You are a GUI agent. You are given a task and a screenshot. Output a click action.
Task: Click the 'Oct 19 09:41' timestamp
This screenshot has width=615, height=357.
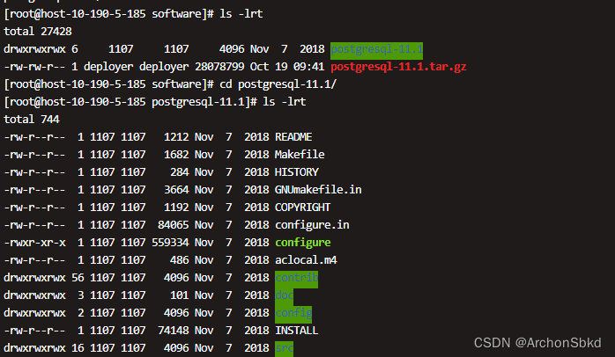click(287, 67)
